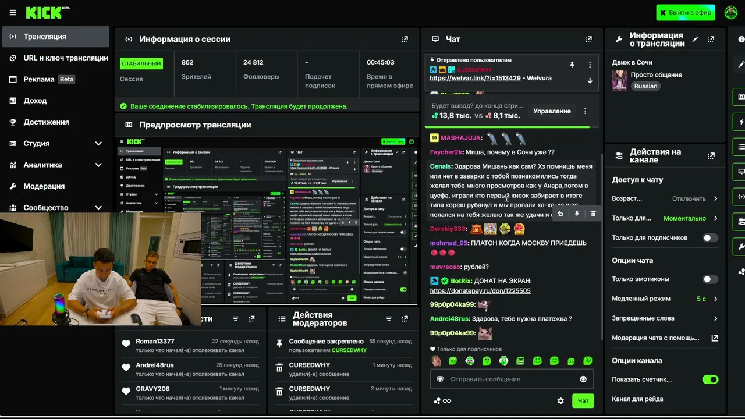Open Достижения in the sidebar

55,122
